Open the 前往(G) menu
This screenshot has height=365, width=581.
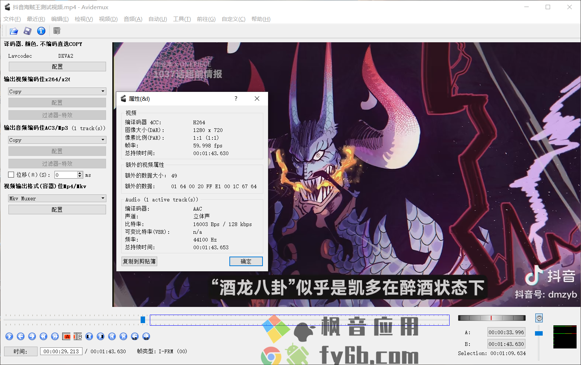206,19
